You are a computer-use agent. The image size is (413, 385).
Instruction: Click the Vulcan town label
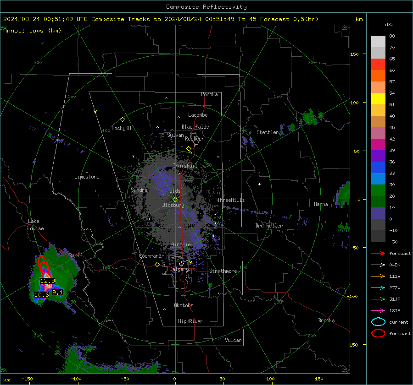coord(234,340)
